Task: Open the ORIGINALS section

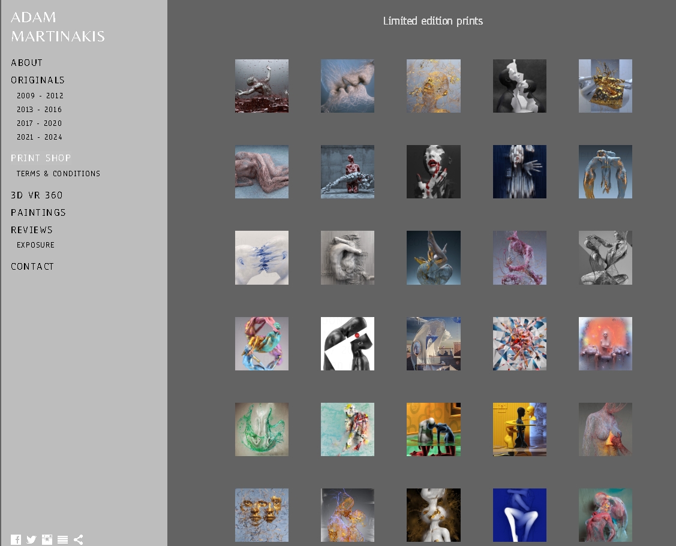Action: pos(38,80)
